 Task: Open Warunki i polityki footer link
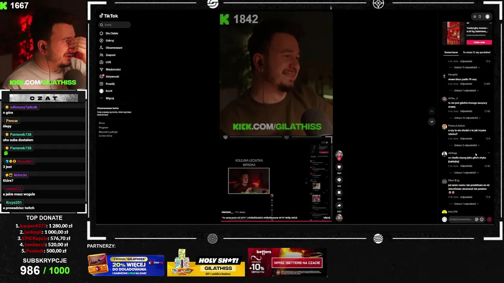click(x=108, y=132)
